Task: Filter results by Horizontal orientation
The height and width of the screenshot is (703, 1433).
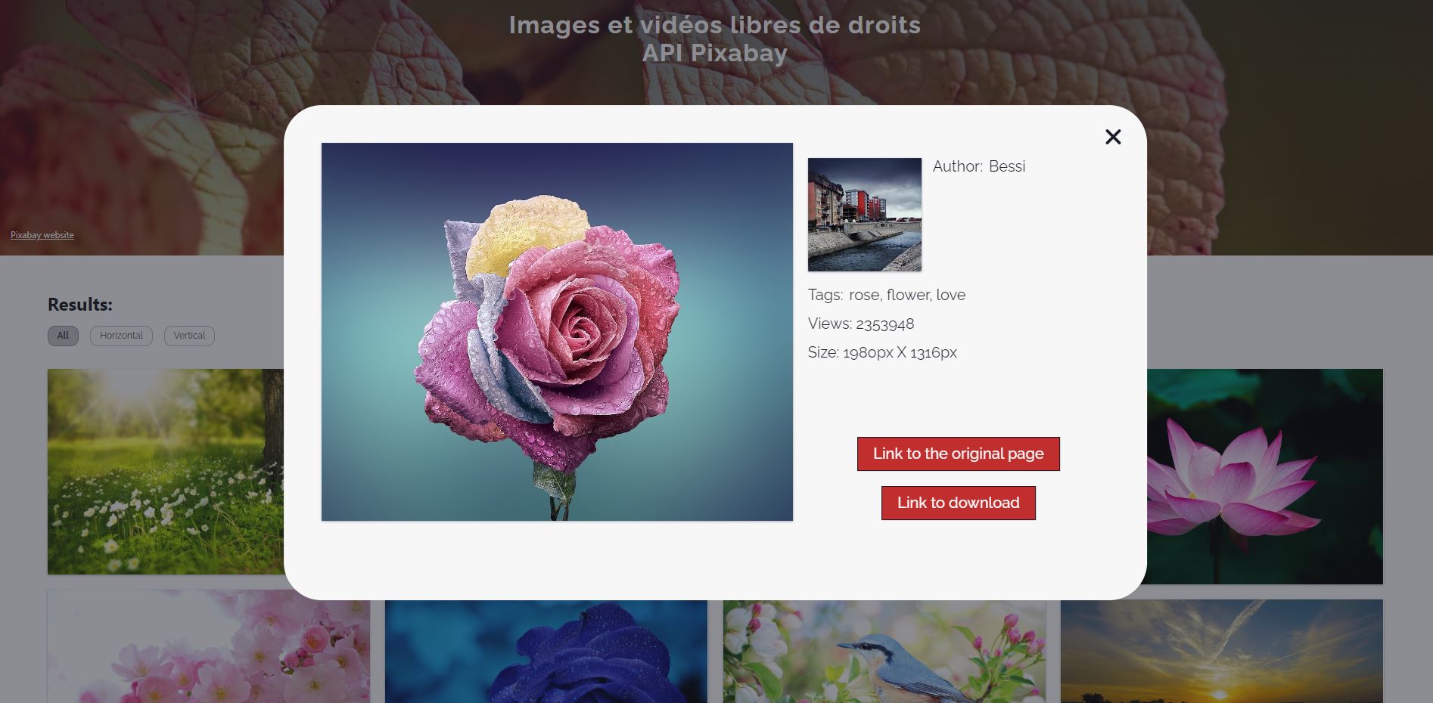Action: click(121, 336)
